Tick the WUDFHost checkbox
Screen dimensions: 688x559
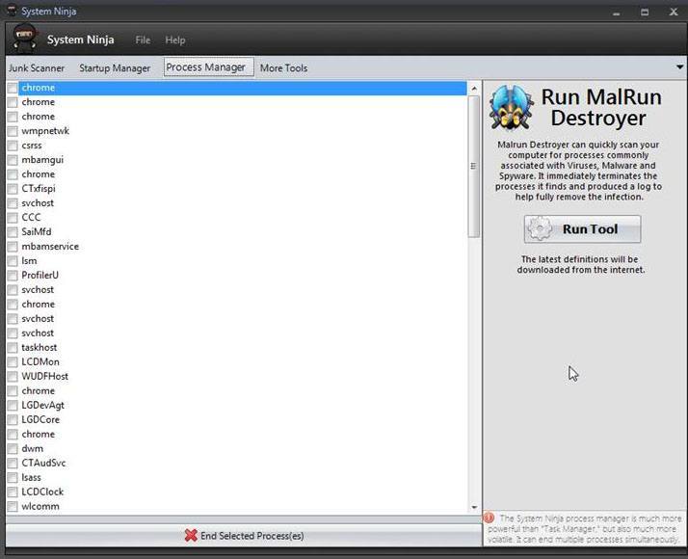13,377
